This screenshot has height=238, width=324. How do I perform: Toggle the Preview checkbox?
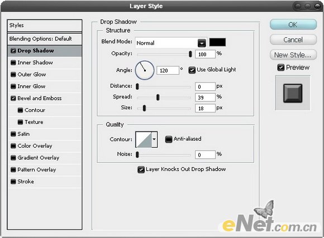click(x=280, y=67)
